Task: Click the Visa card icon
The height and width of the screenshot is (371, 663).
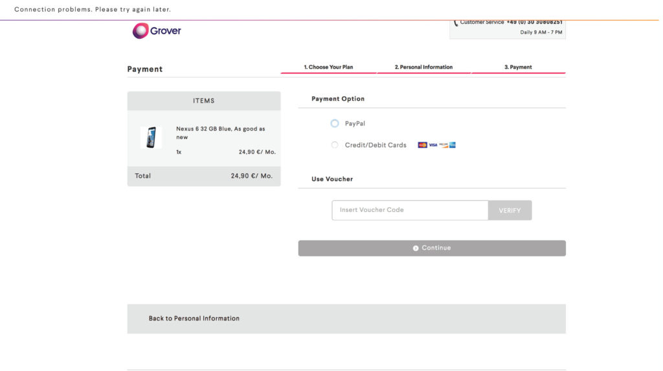Action: pos(433,145)
